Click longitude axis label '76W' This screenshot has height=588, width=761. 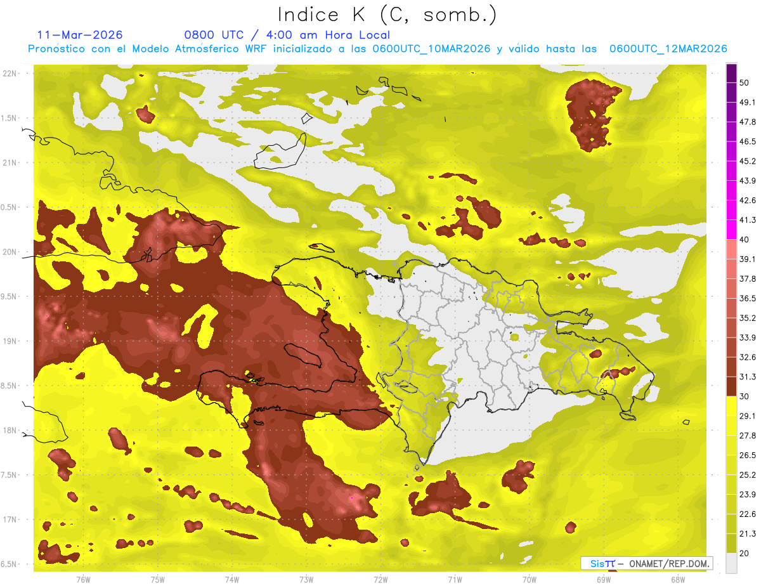click(x=83, y=579)
